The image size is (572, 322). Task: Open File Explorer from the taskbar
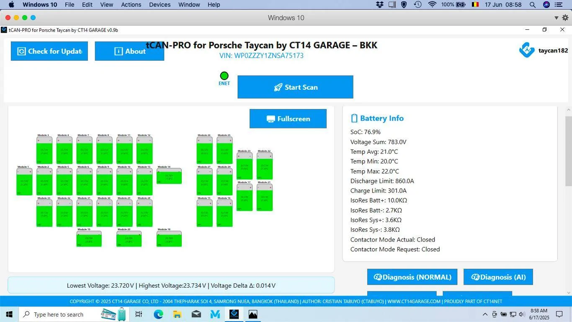click(x=177, y=314)
